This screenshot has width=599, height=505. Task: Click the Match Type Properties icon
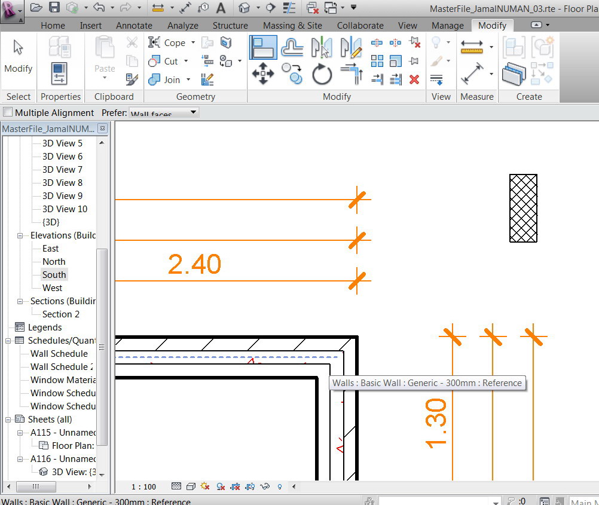(132, 79)
